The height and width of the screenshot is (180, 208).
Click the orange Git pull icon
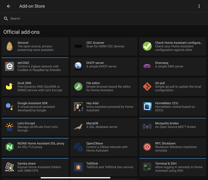pos(147,87)
